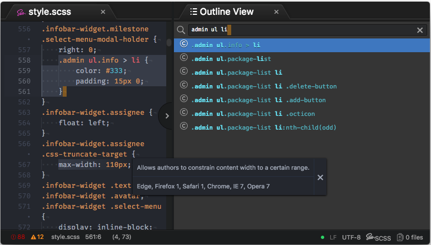Click the 561:6 cursor position indicator
The height and width of the screenshot is (245, 431).
[x=93, y=237]
